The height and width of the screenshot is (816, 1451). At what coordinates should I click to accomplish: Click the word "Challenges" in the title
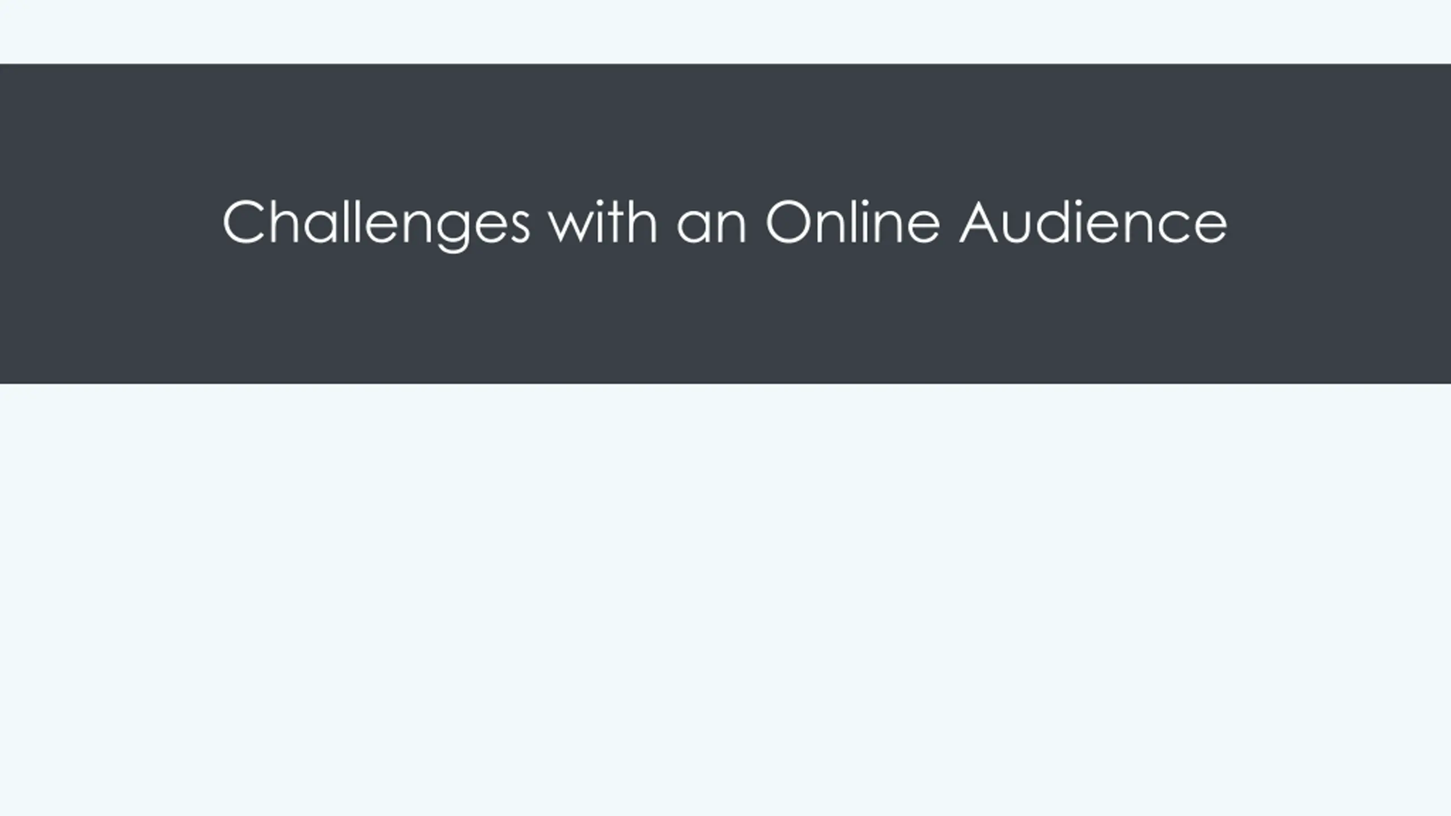(x=376, y=224)
